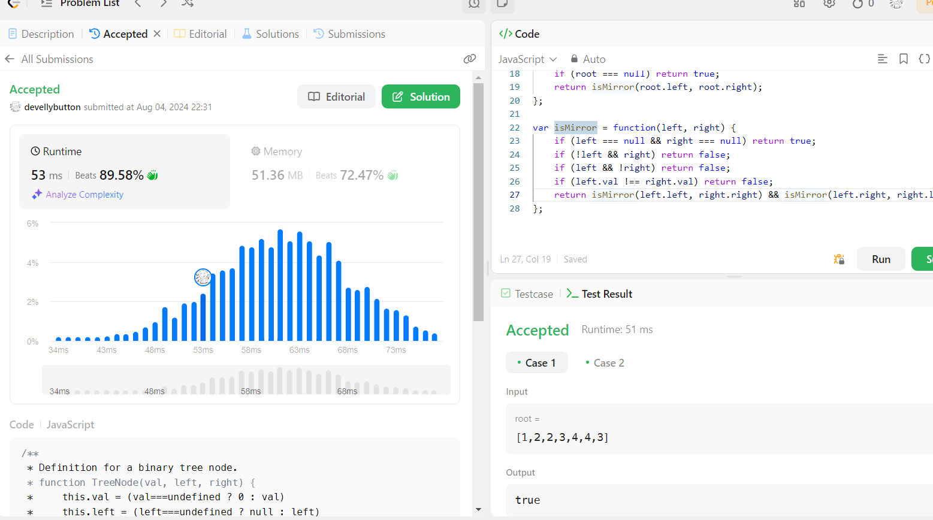Copy submission link with chain icon

(x=470, y=59)
